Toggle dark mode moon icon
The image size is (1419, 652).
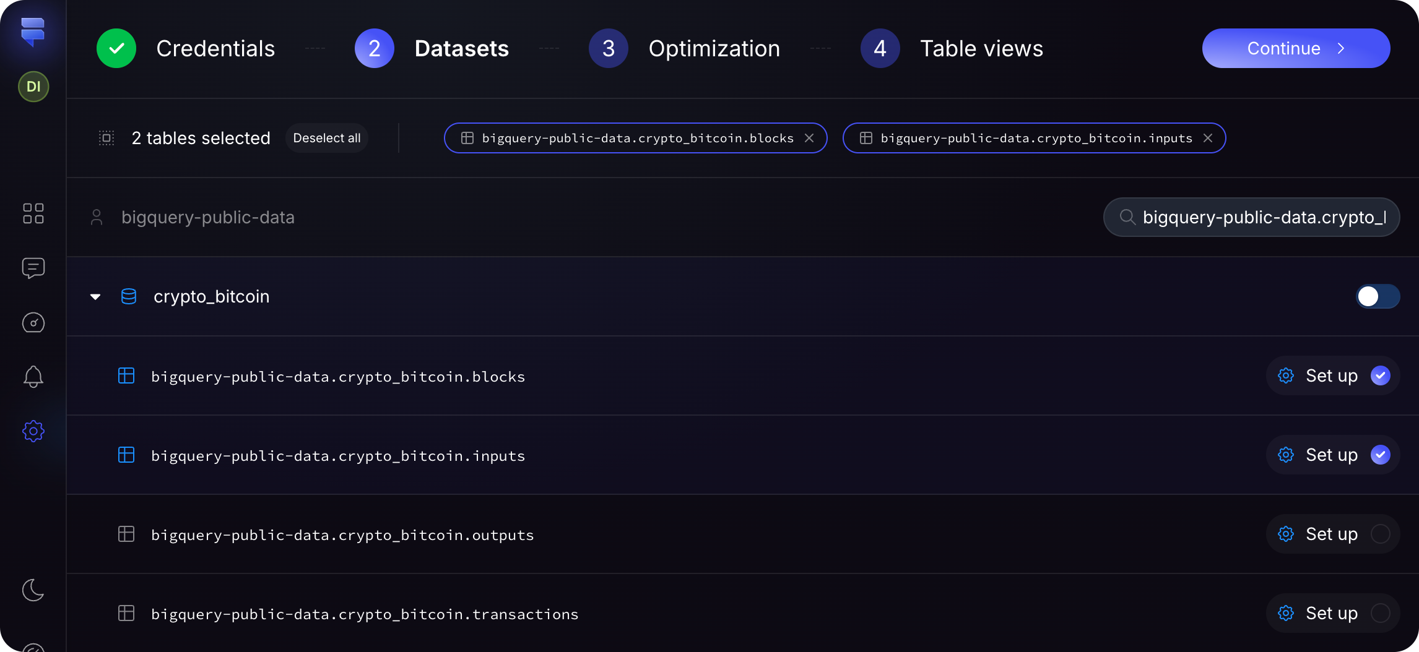(x=33, y=590)
